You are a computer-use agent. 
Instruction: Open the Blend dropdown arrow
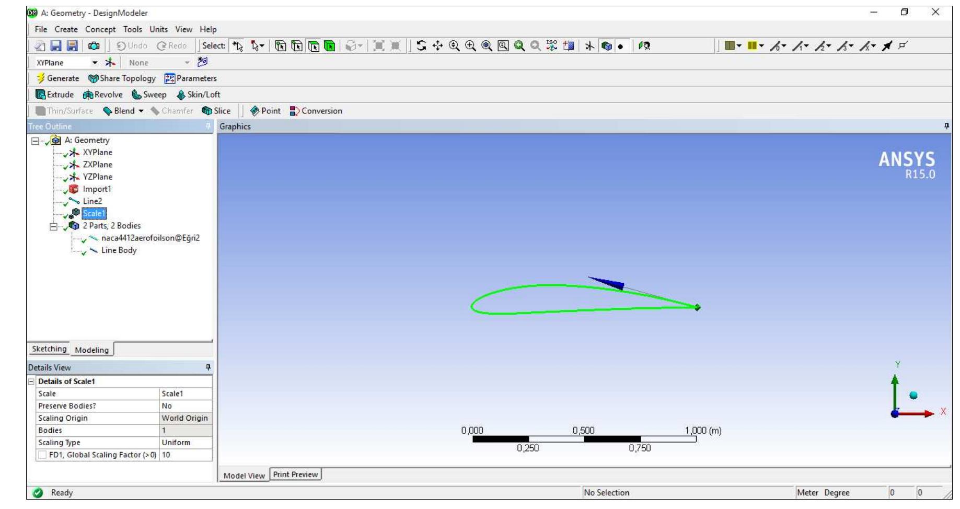click(141, 111)
